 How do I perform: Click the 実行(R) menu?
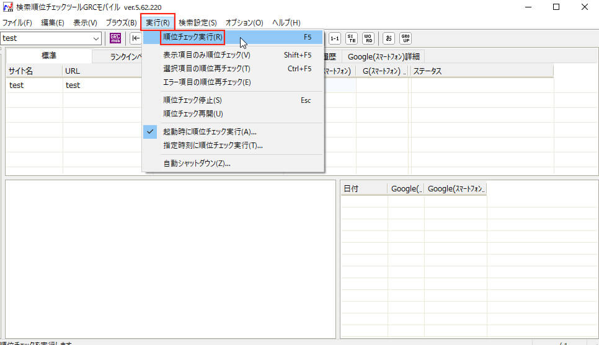[158, 22]
